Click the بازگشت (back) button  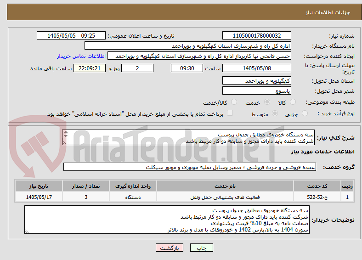tap(170, 248)
